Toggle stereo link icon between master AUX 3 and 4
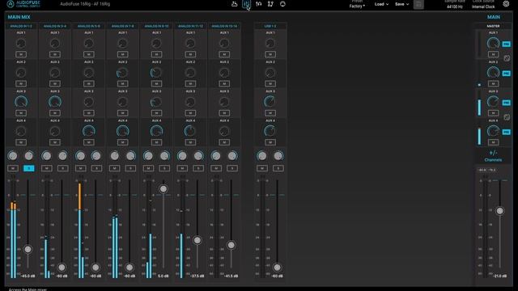The height and width of the screenshot is (291, 518). pyautogui.click(x=507, y=117)
